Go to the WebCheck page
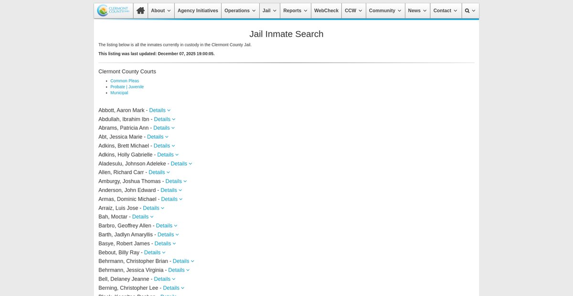573x296 pixels. point(326,11)
